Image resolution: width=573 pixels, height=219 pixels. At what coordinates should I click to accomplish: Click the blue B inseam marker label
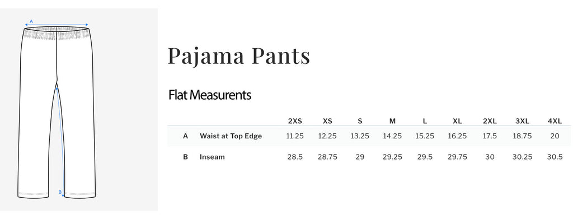pyautogui.click(x=60, y=192)
